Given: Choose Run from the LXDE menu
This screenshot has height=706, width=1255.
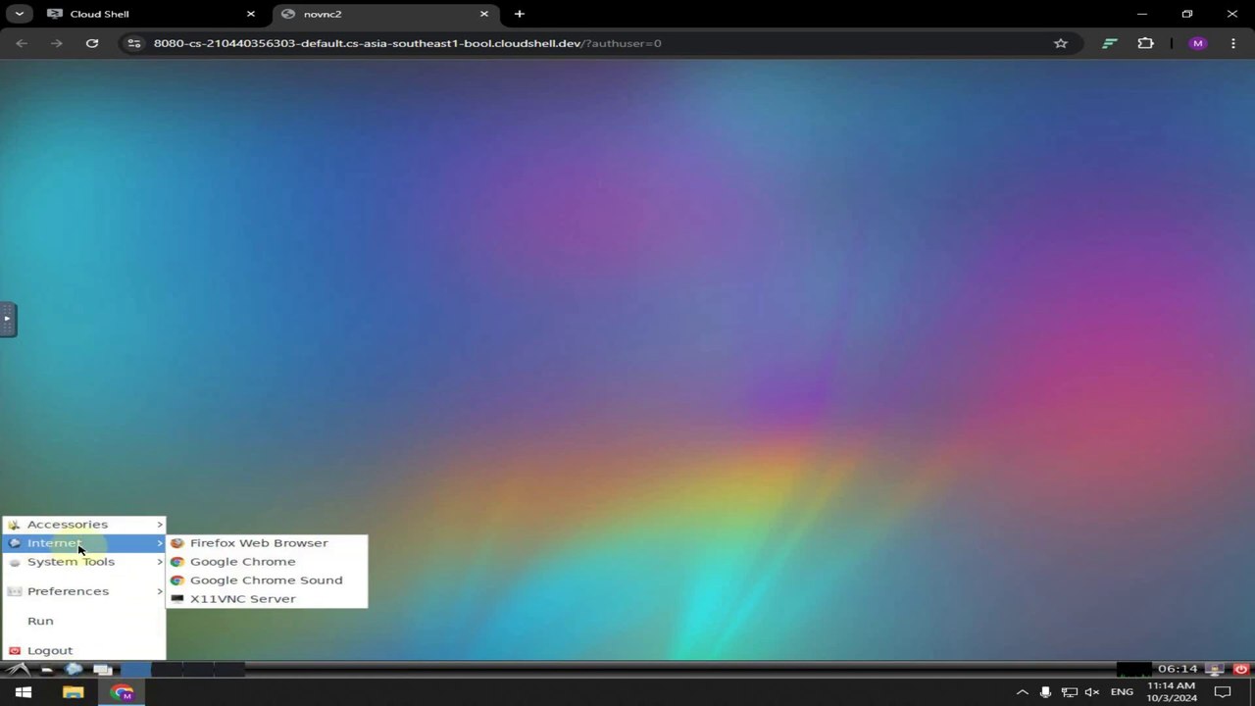Looking at the screenshot, I should coord(84,621).
